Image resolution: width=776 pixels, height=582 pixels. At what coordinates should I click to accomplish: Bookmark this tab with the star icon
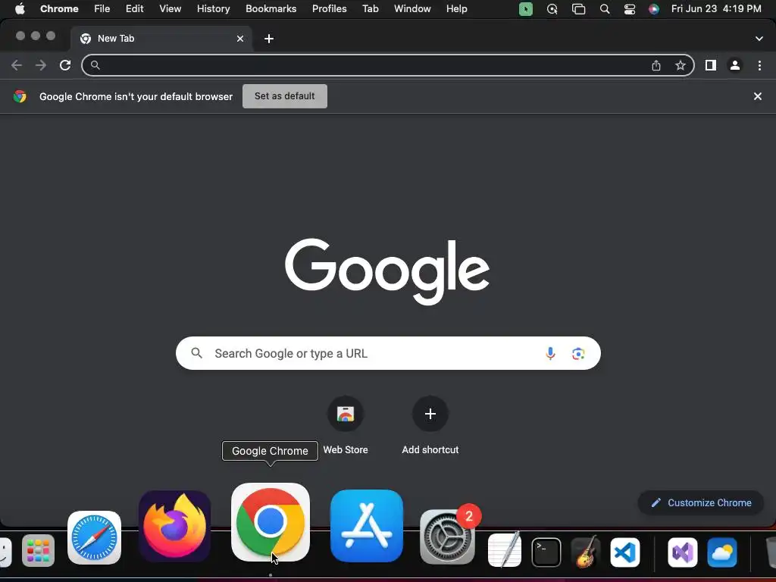click(681, 65)
